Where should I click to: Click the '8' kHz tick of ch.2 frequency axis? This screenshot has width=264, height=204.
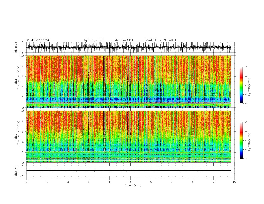tap(23, 121)
